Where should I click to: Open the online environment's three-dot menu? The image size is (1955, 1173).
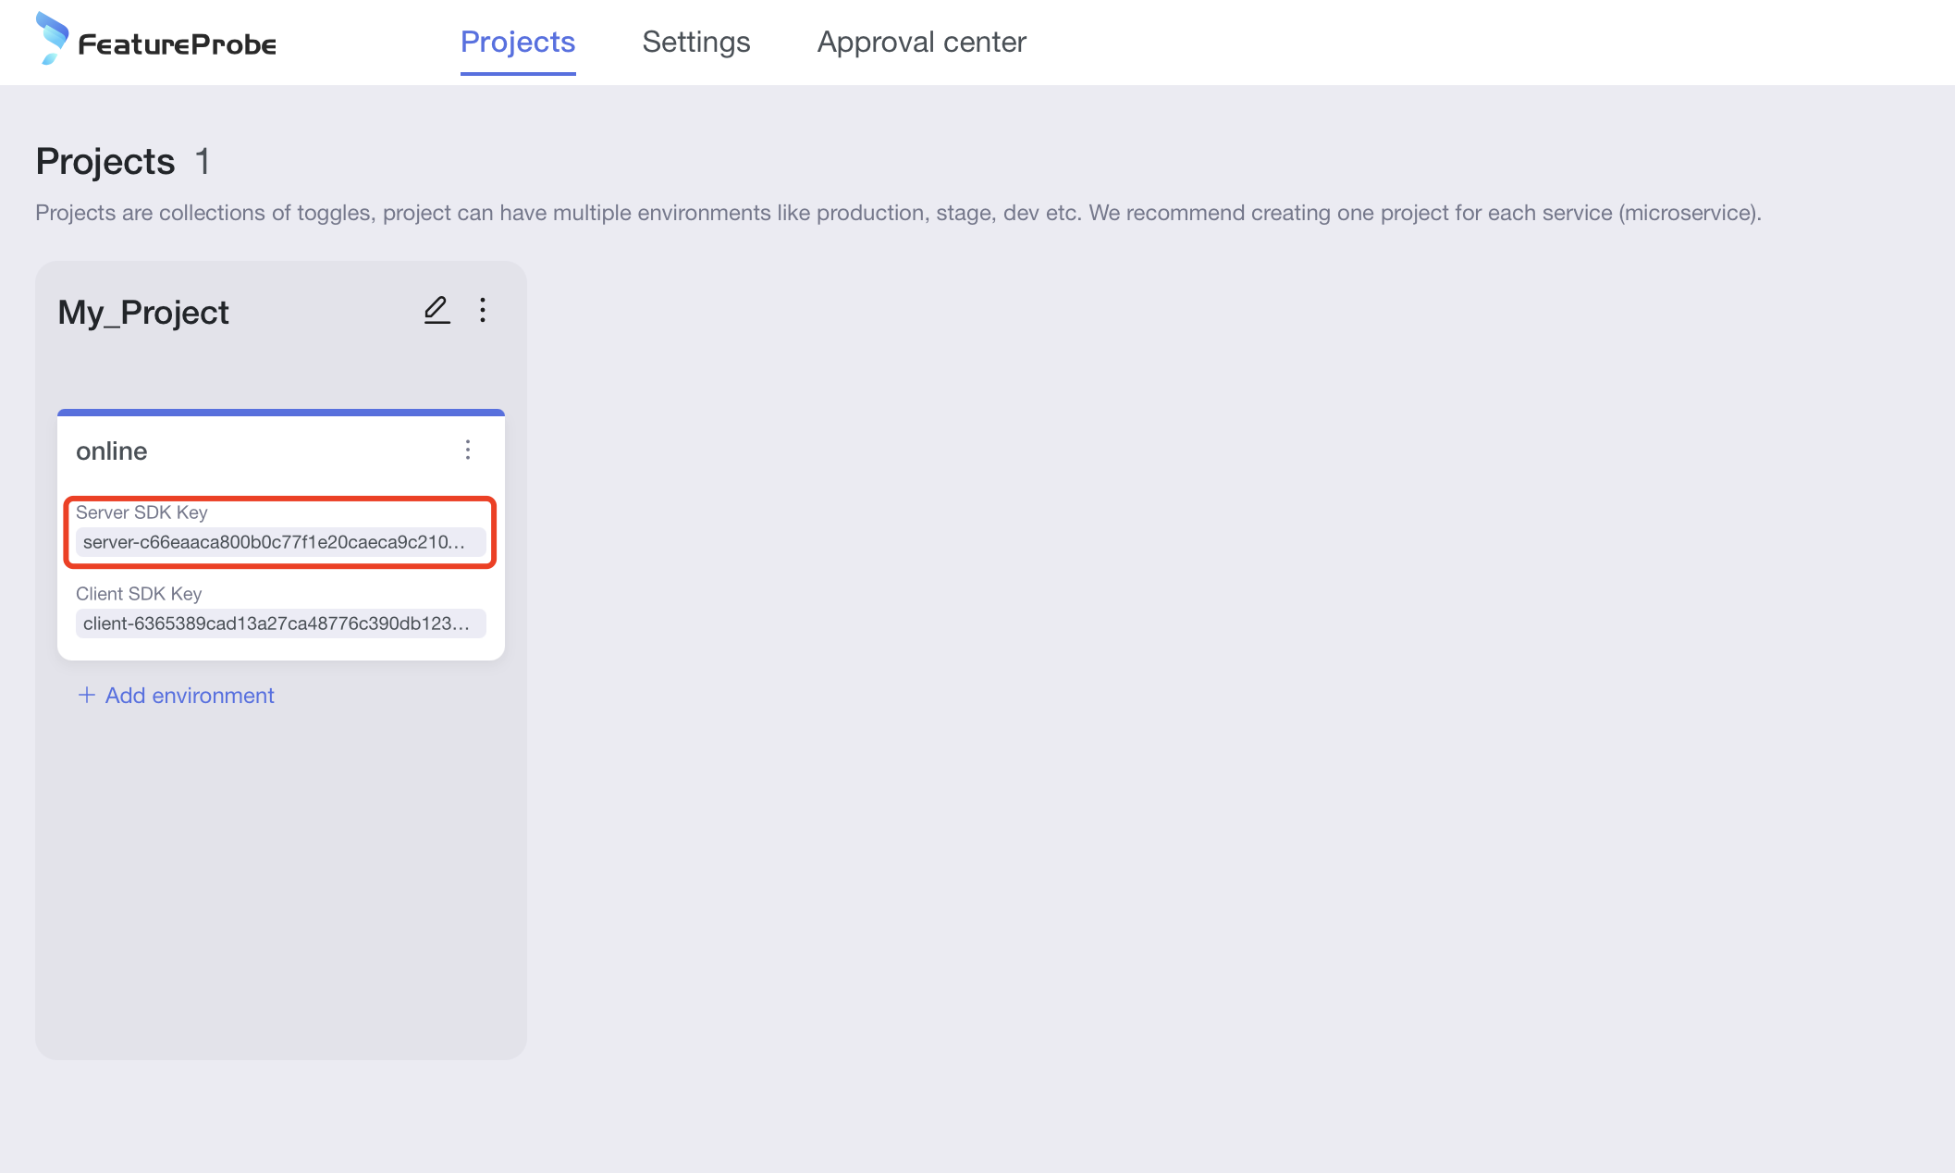coord(468,450)
